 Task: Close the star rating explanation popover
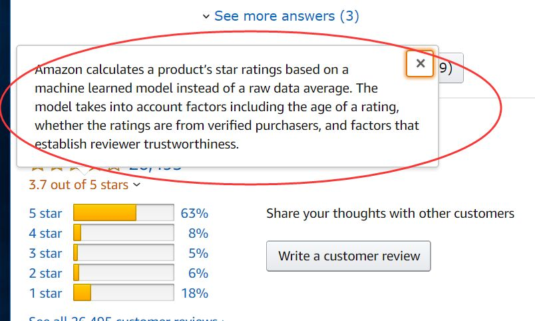(x=420, y=63)
